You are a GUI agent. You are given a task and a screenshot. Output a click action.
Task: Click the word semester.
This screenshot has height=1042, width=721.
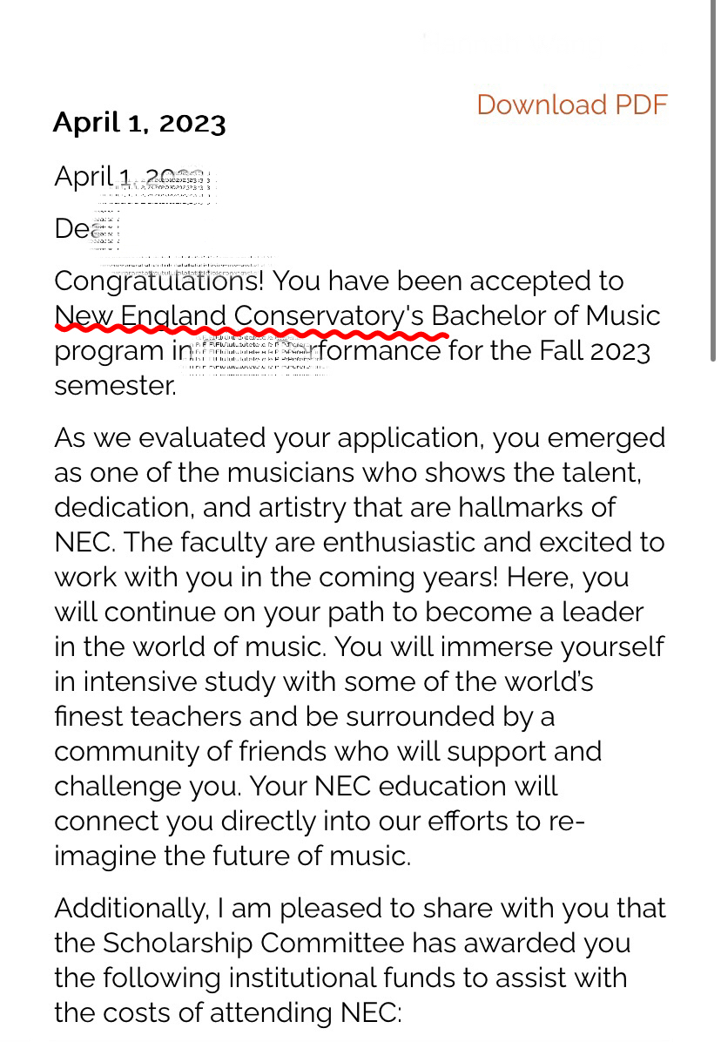tap(116, 386)
